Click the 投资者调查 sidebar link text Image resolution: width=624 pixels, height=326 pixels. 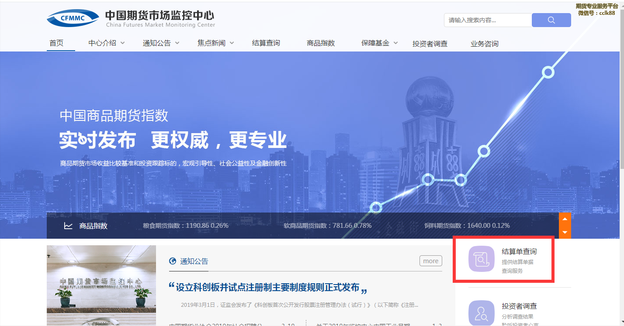point(519,306)
